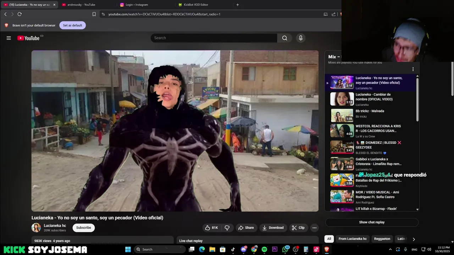
Task: Play Bb trickz Malvada thumbnail
Action: [x=342, y=115]
